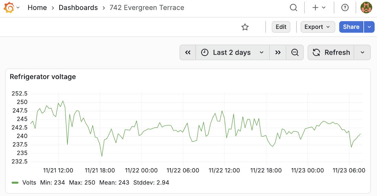Click the Refresh dashboard button
Screen dimensions: 377x196
pyautogui.click(x=331, y=53)
